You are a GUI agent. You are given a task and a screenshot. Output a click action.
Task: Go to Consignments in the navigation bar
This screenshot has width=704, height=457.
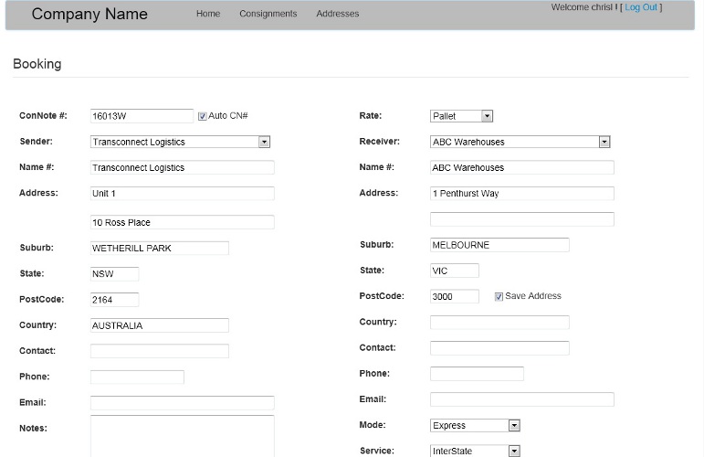[268, 14]
